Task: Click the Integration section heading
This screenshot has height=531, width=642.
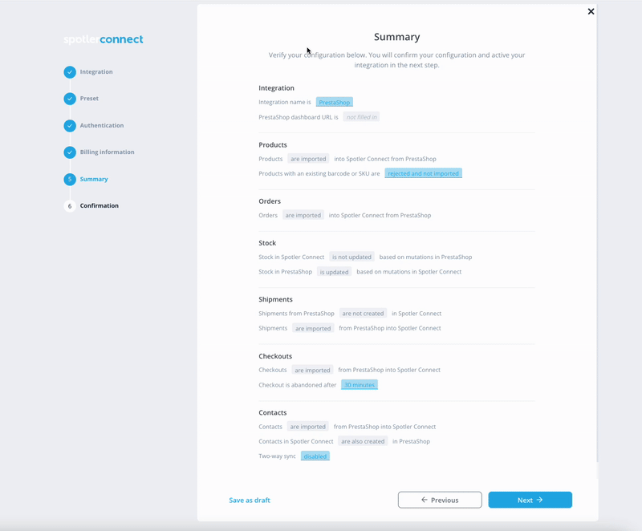Action: 276,88
